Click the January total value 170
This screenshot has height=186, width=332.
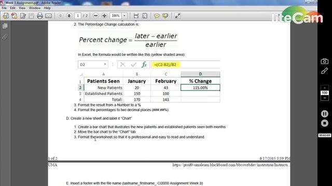pos(137,100)
